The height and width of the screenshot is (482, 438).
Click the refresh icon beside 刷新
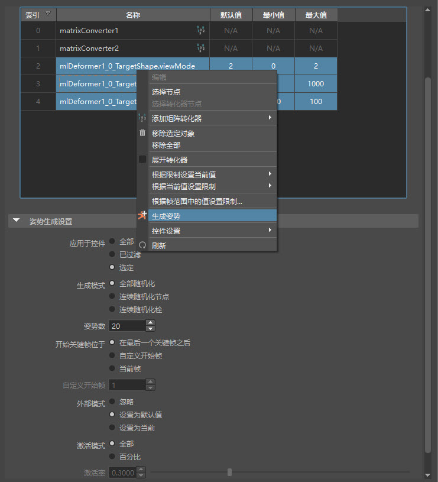point(142,245)
